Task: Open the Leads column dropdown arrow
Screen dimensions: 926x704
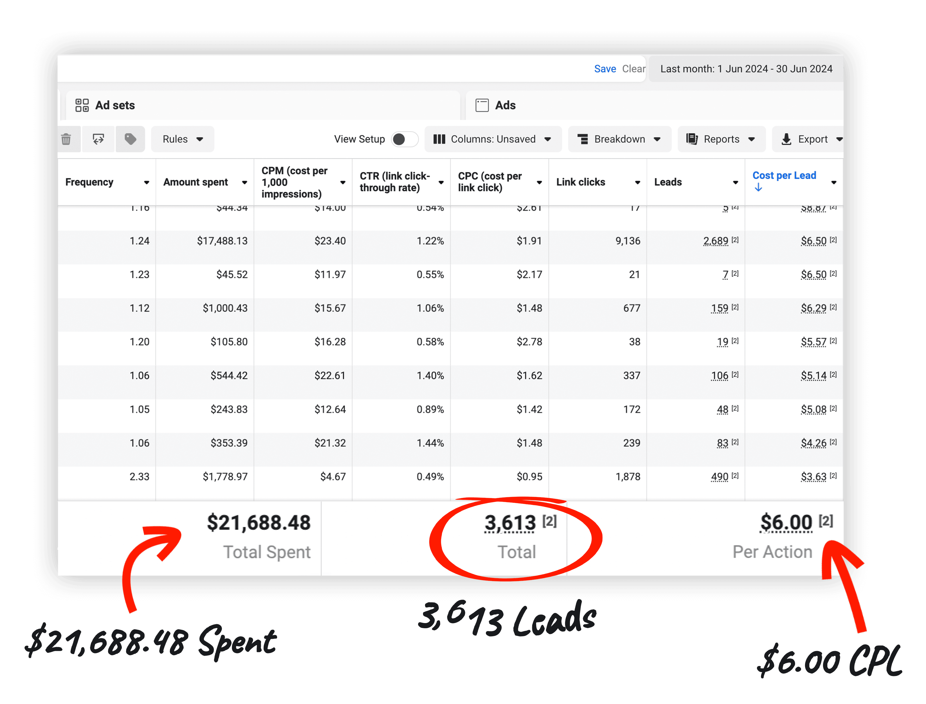Action: 735,182
